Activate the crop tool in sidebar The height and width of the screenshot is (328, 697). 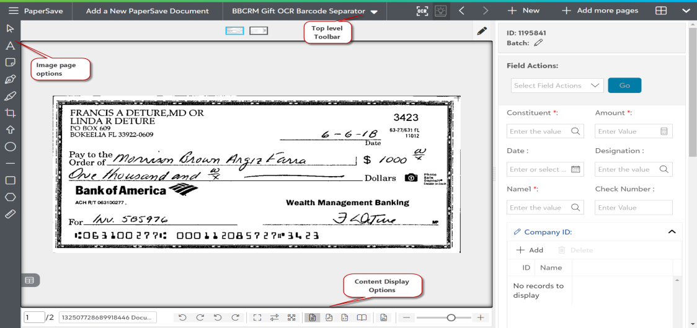(10, 113)
